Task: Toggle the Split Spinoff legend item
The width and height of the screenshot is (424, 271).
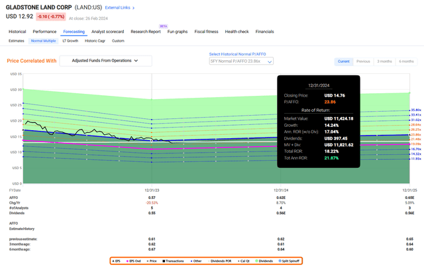Action: pos(289,261)
